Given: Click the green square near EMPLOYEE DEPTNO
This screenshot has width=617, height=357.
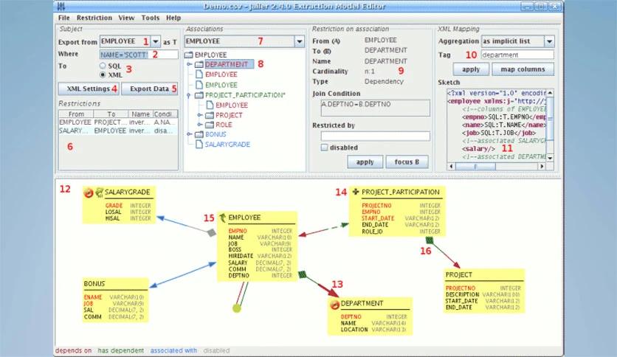Looking at the screenshot, I should 302,274.
